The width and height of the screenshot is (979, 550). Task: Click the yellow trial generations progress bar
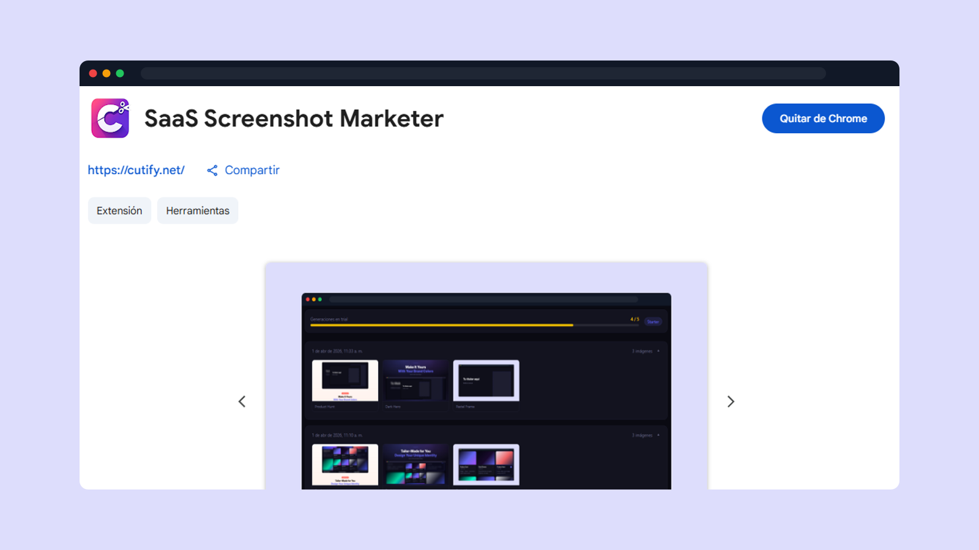click(x=441, y=325)
